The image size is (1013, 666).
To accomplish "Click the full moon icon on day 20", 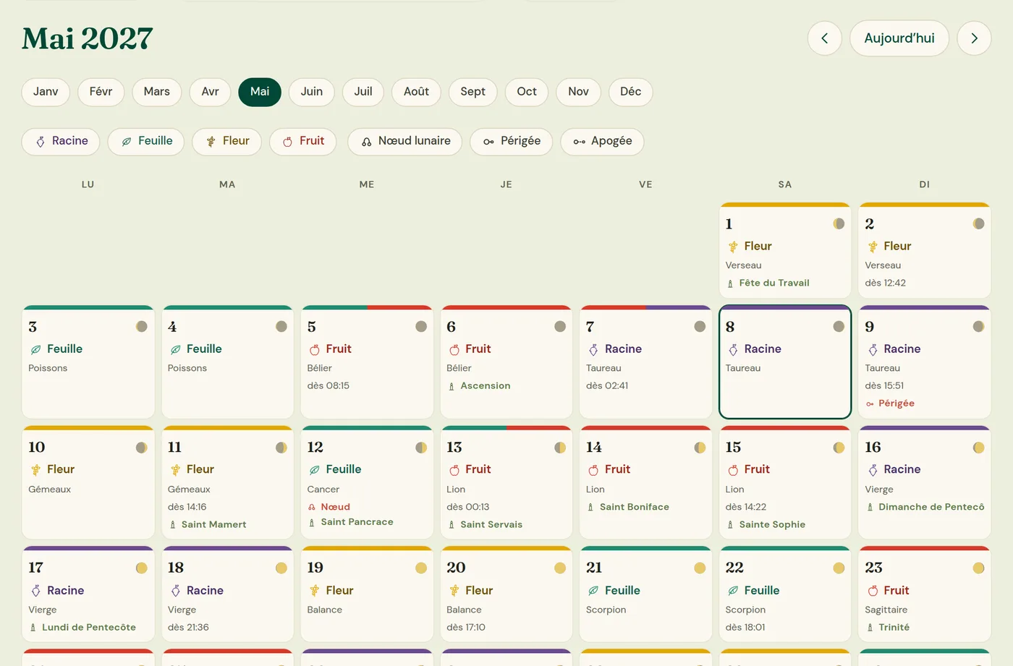I will (x=560, y=568).
